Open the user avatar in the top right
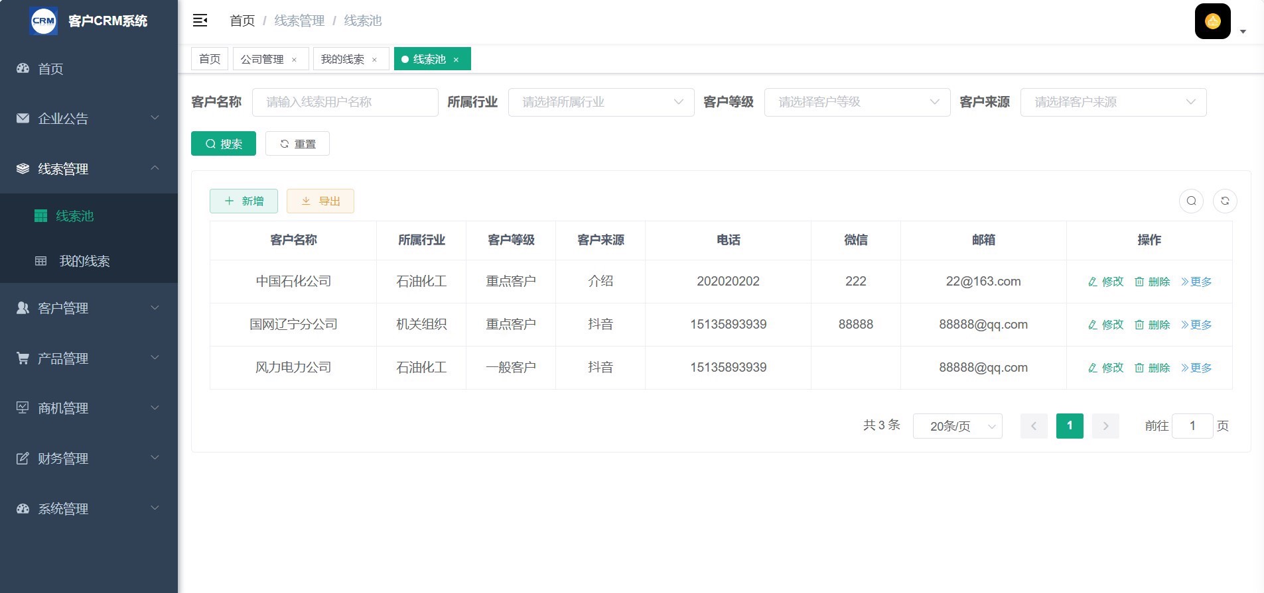1264x593 pixels. 1212,22
